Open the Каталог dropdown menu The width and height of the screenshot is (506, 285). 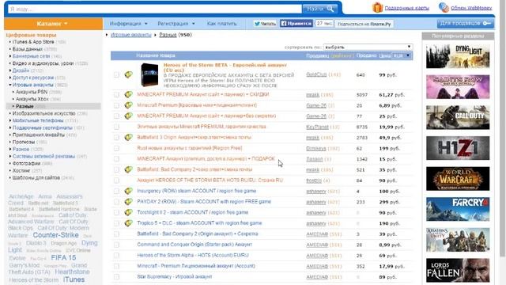pyautogui.click(x=53, y=24)
